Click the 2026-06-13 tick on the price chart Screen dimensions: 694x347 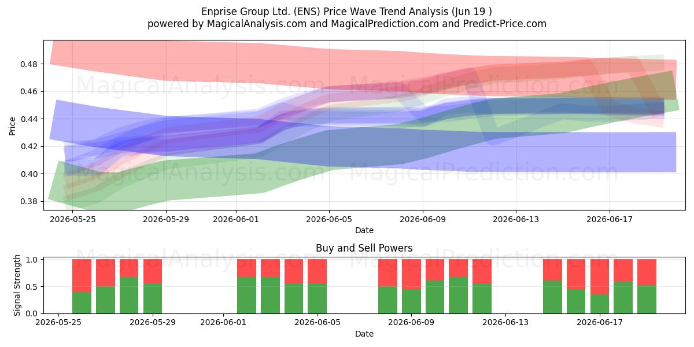coord(516,219)
